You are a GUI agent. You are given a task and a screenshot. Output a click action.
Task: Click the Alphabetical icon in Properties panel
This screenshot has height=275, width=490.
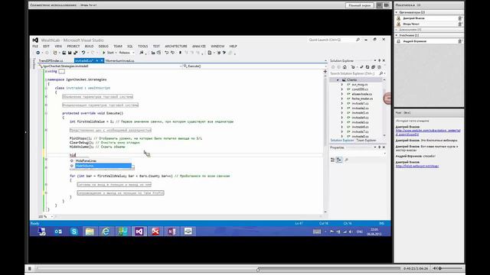coord(339,160)
